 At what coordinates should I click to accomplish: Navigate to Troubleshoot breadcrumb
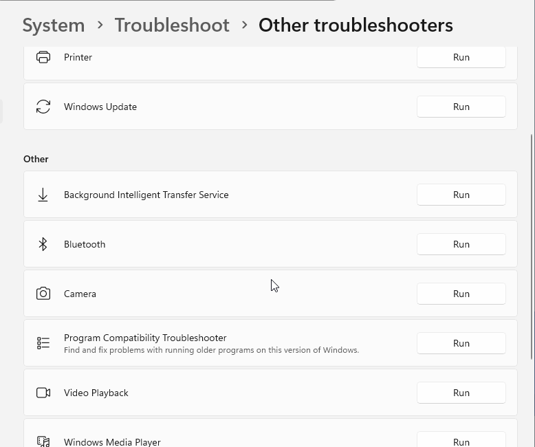tap(172, 25)
